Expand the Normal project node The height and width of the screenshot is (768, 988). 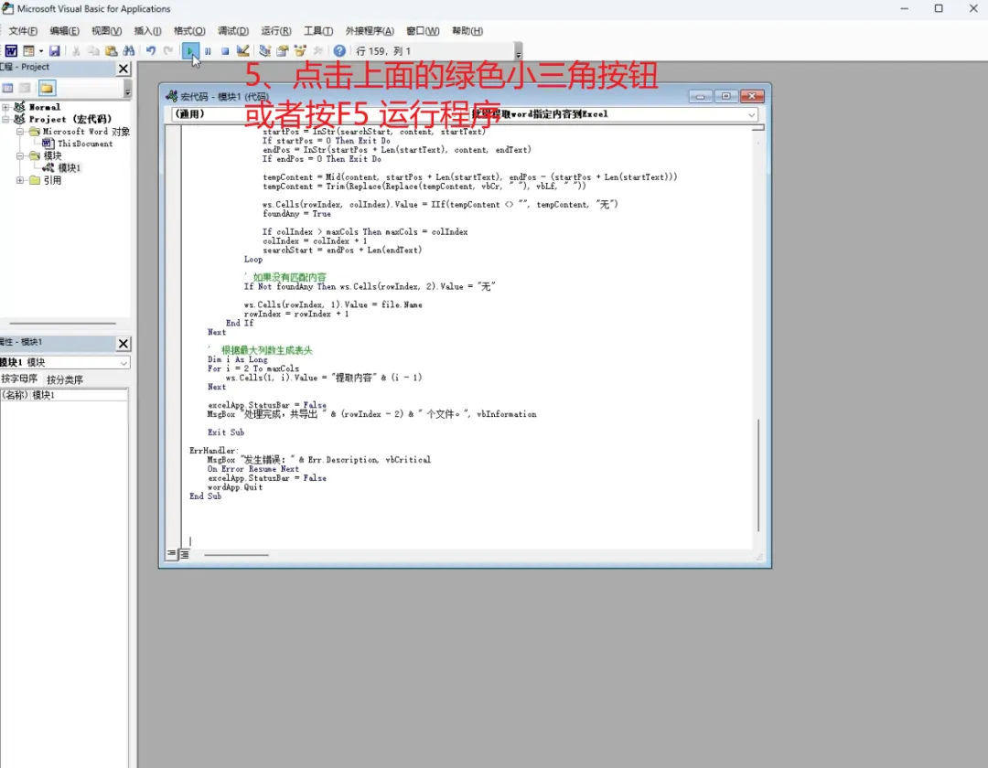coord(6,107)
